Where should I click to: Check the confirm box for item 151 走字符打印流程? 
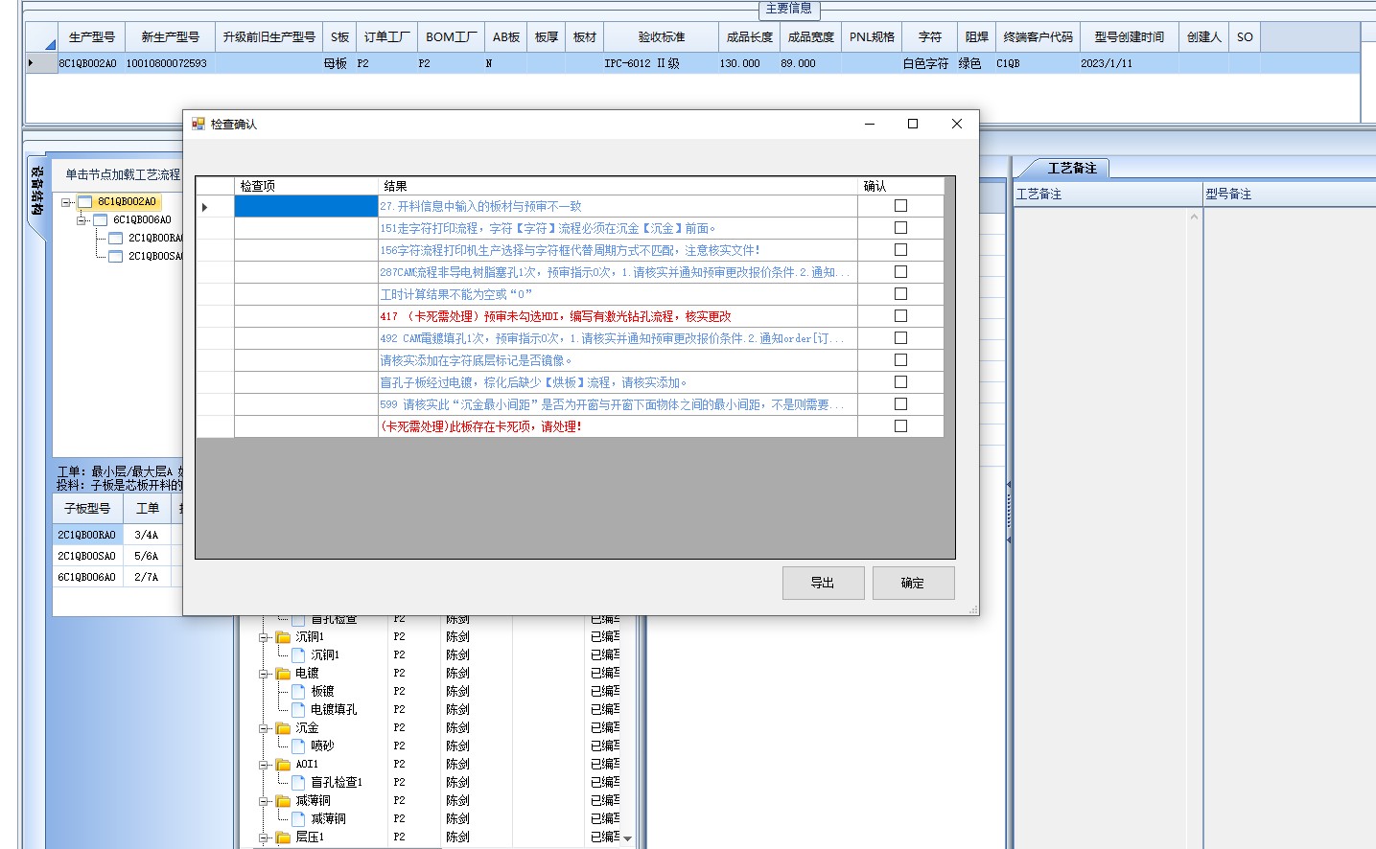point(900,228)
